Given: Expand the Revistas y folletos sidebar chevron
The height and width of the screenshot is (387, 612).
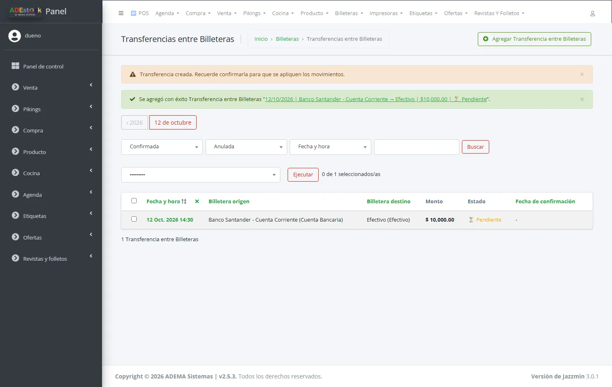Looking at the screenshot, I should coord(91,256).
